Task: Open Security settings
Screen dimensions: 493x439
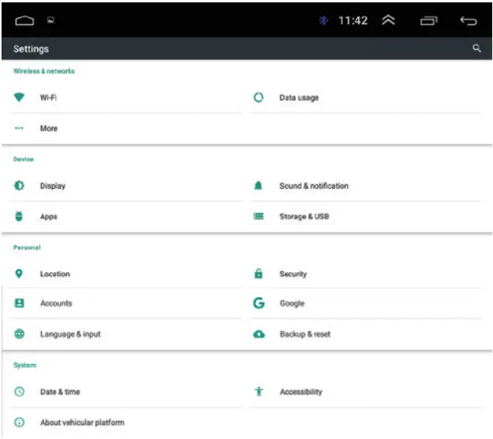Action: click(x=365, y=274)
